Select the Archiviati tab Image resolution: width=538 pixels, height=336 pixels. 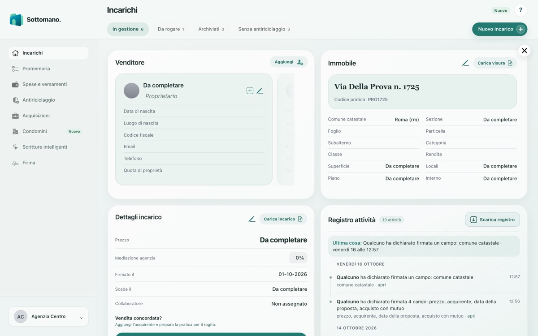211,29
